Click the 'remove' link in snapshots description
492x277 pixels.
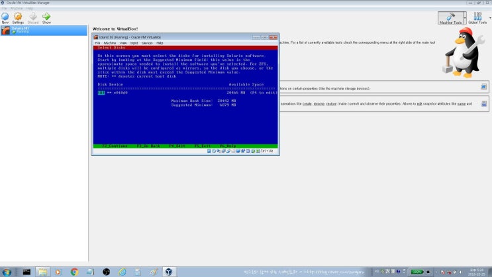pyautogui.click(x=319, y=103)
